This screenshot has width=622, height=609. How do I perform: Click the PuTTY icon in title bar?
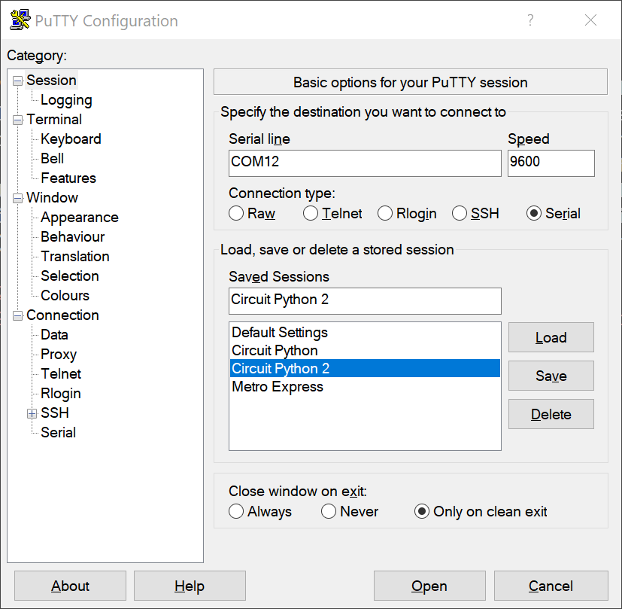(20, 20)
